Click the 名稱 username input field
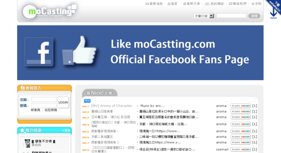The height and width of the screenshot is (153, 281). pyautogui.click(x=44, y=99)
